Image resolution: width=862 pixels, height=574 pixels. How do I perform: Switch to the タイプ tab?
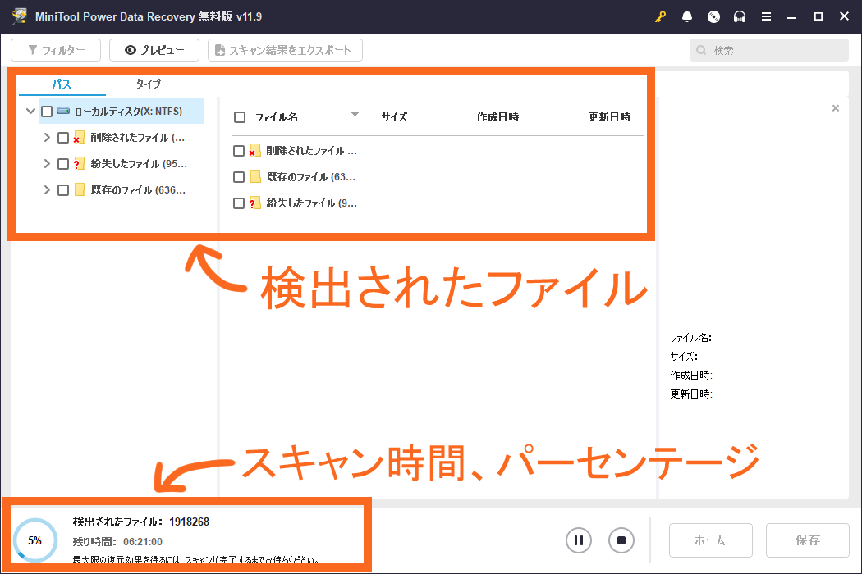pos(148,84)
